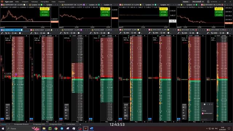Click the yellow DV badge on BOPHUSDT chart

click(x=44, y=9)
